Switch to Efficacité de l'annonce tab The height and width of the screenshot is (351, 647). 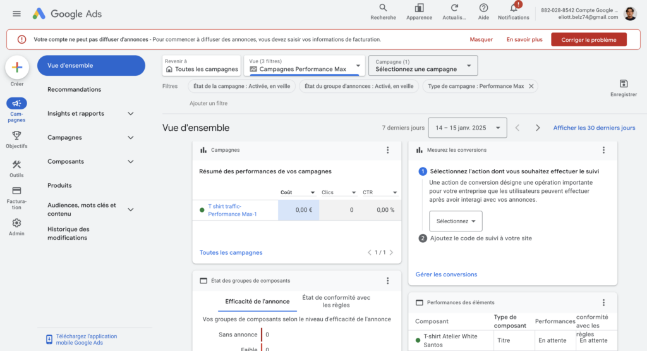click(257, 302)
